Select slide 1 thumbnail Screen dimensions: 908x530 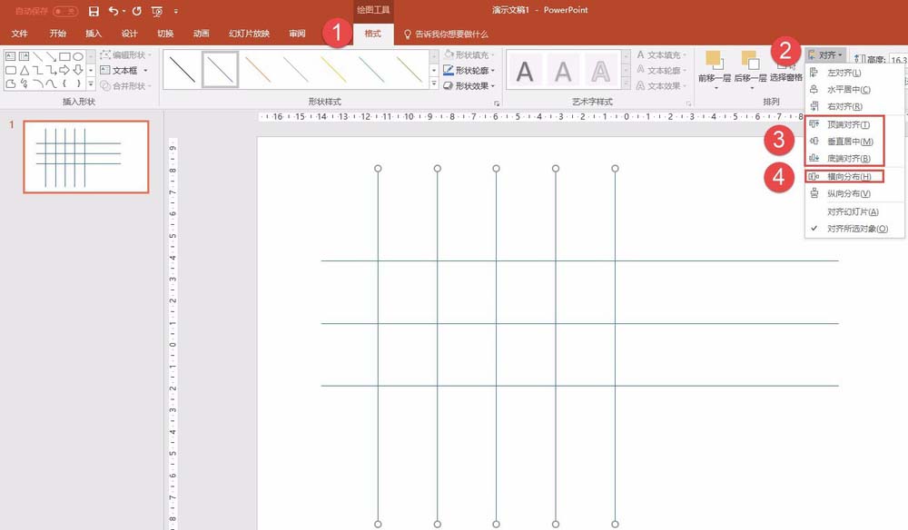click(x=86, y=157)
